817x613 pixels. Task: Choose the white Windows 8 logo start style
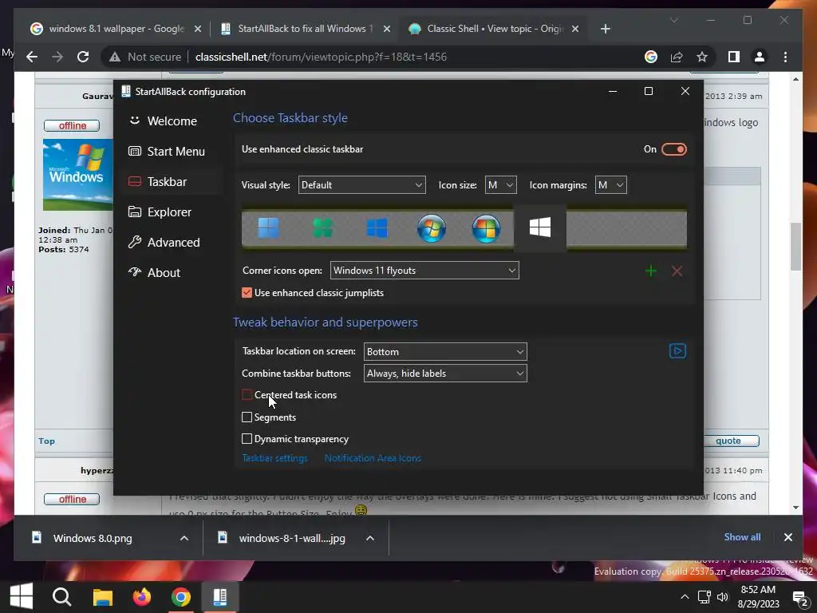tap(540, 227)
